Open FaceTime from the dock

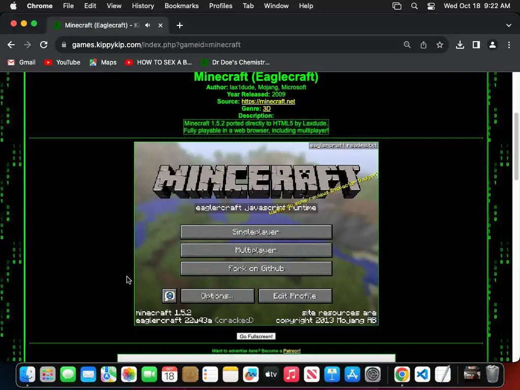[x=149, y=375]
